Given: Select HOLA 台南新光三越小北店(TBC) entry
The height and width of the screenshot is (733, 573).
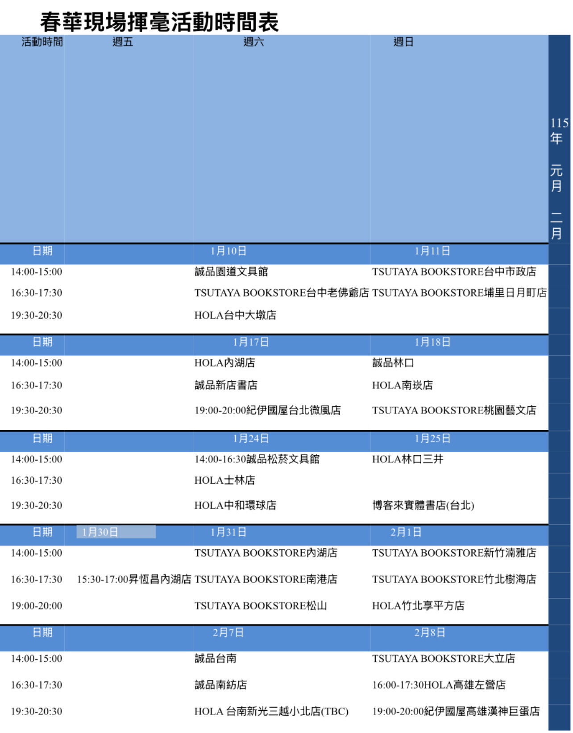Looking at the screenshot, I should [271, 711].
